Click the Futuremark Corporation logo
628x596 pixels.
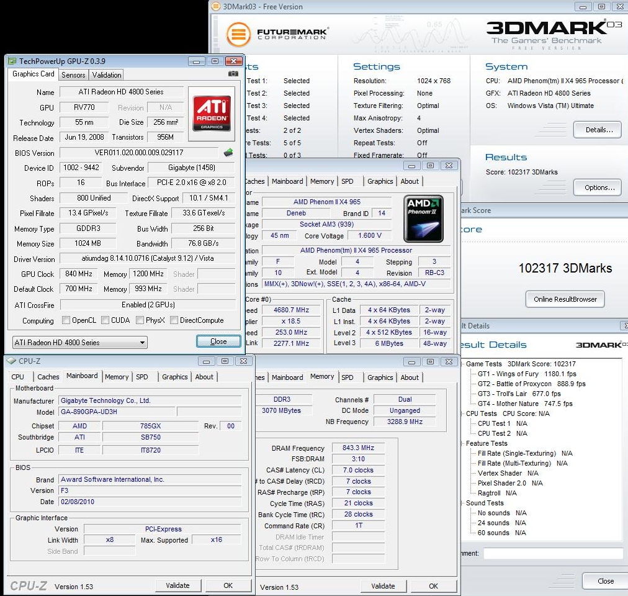click(x=277, y=33)
